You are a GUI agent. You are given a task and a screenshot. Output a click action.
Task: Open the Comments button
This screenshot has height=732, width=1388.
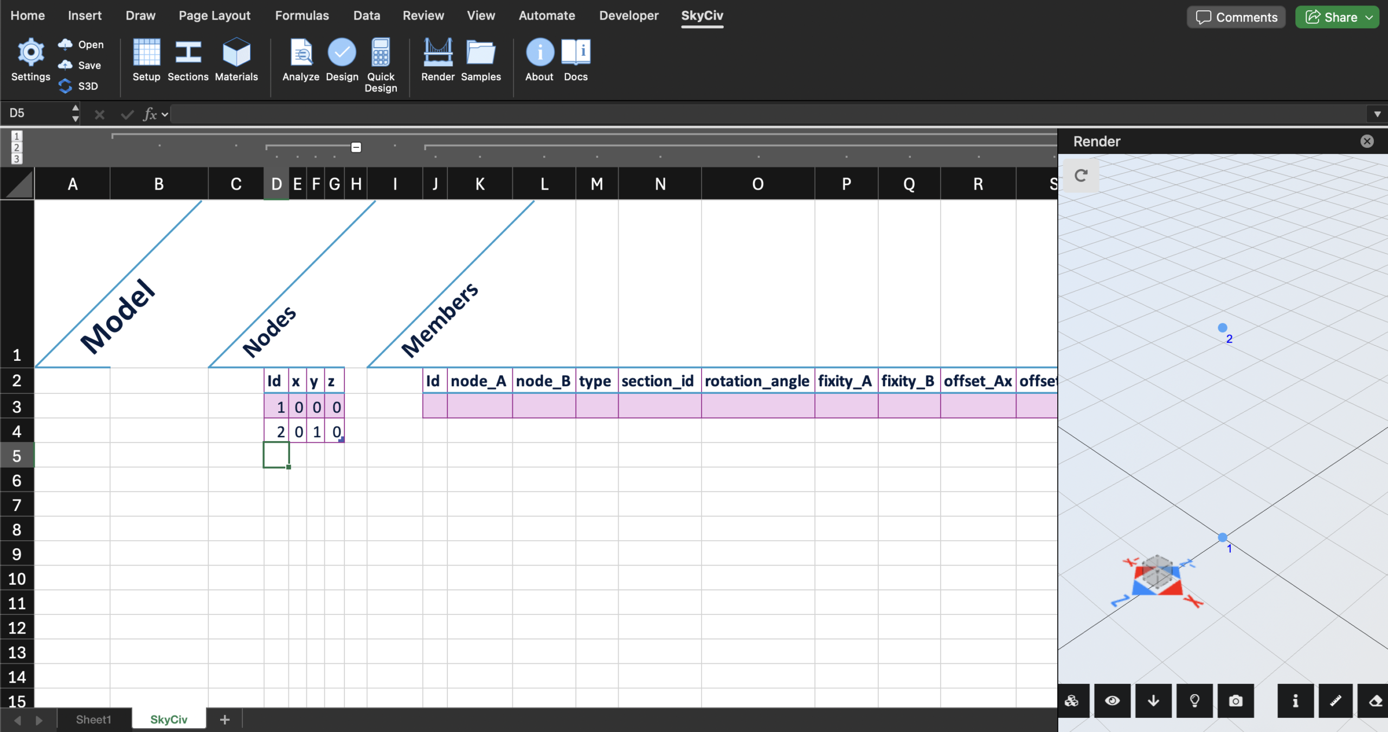[1236, 17]
